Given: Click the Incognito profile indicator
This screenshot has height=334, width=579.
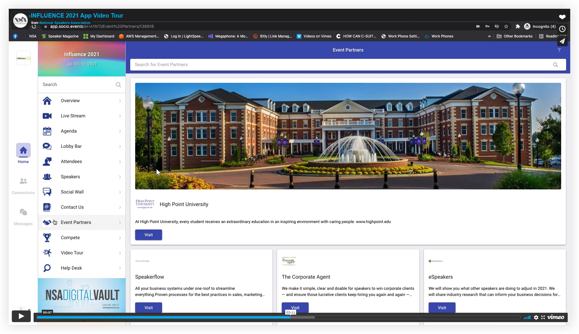Looking at the screenshot, I should 540,26.
